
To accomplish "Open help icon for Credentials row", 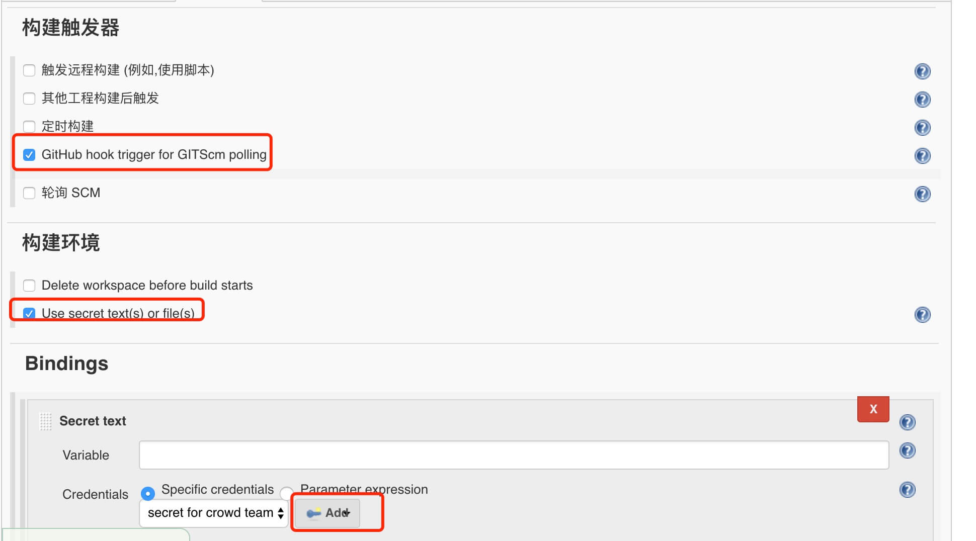I will [x=907, y=490].
